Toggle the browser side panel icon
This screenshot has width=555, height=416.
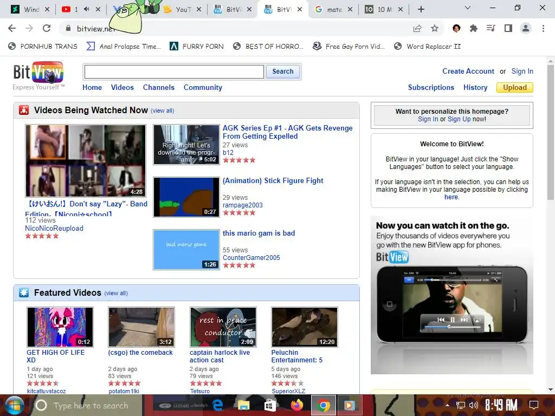tap(508, 28)
